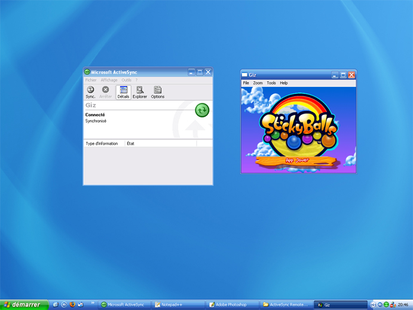Switch to Notepad++ taskbar button
The width and height of the screenshot is (413, 310).
coord(179,305)
